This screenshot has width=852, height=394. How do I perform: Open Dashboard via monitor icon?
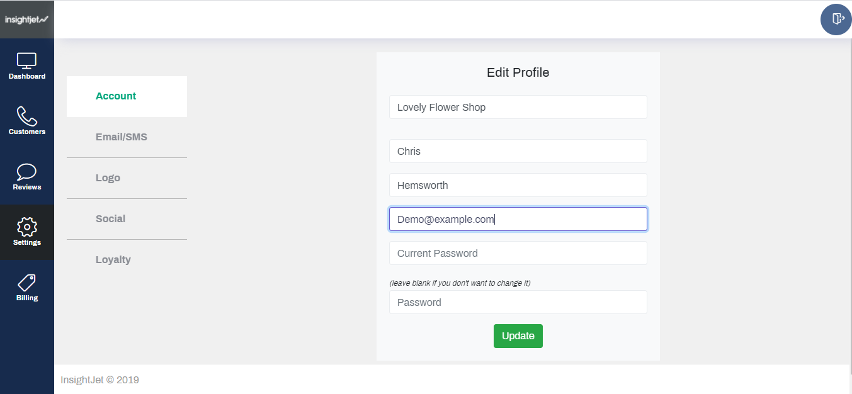(26, 61)
